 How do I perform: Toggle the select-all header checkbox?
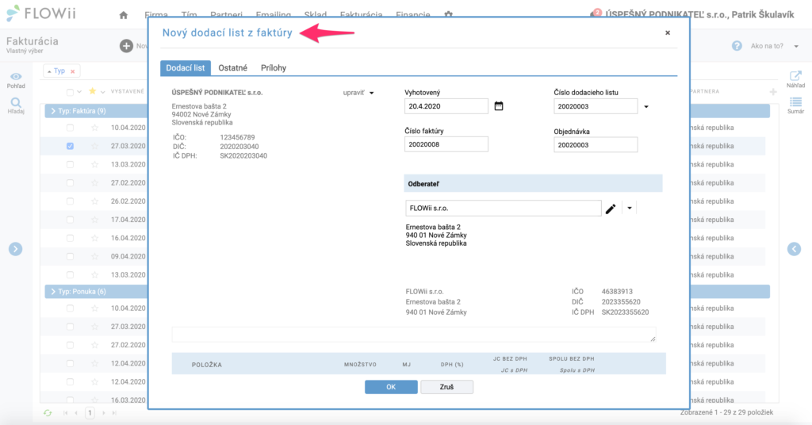(x=70, y=92)
